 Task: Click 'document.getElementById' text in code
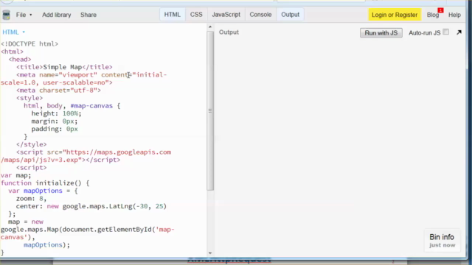[x=106, y=230]
